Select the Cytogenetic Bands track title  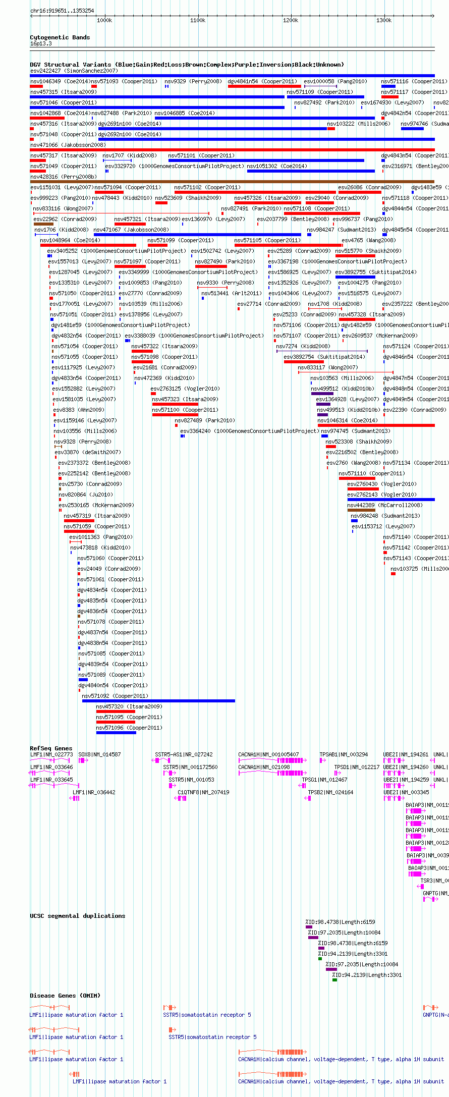[60, 37]
